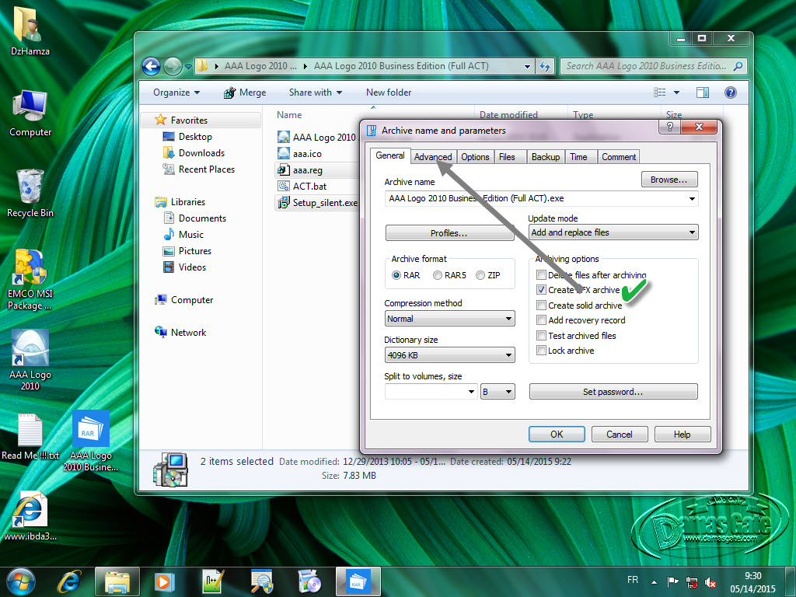Screen dimensions: 796x597
Task: Select the ZIP archive format radio button
Action: [x=480, y=275]
